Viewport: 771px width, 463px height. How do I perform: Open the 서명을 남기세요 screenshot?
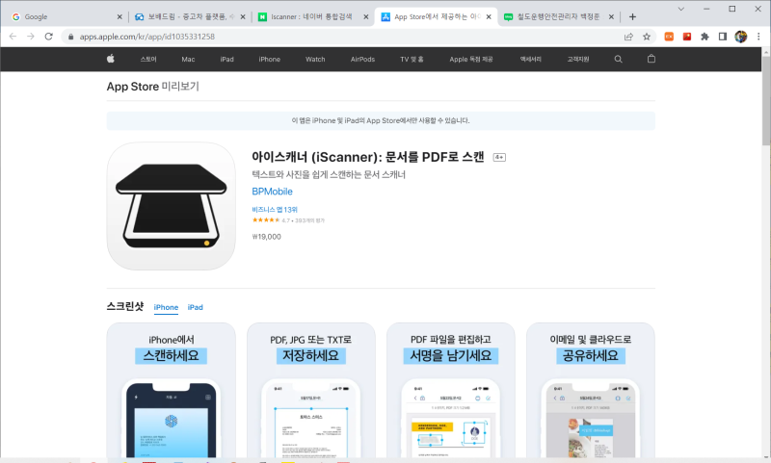450,392
